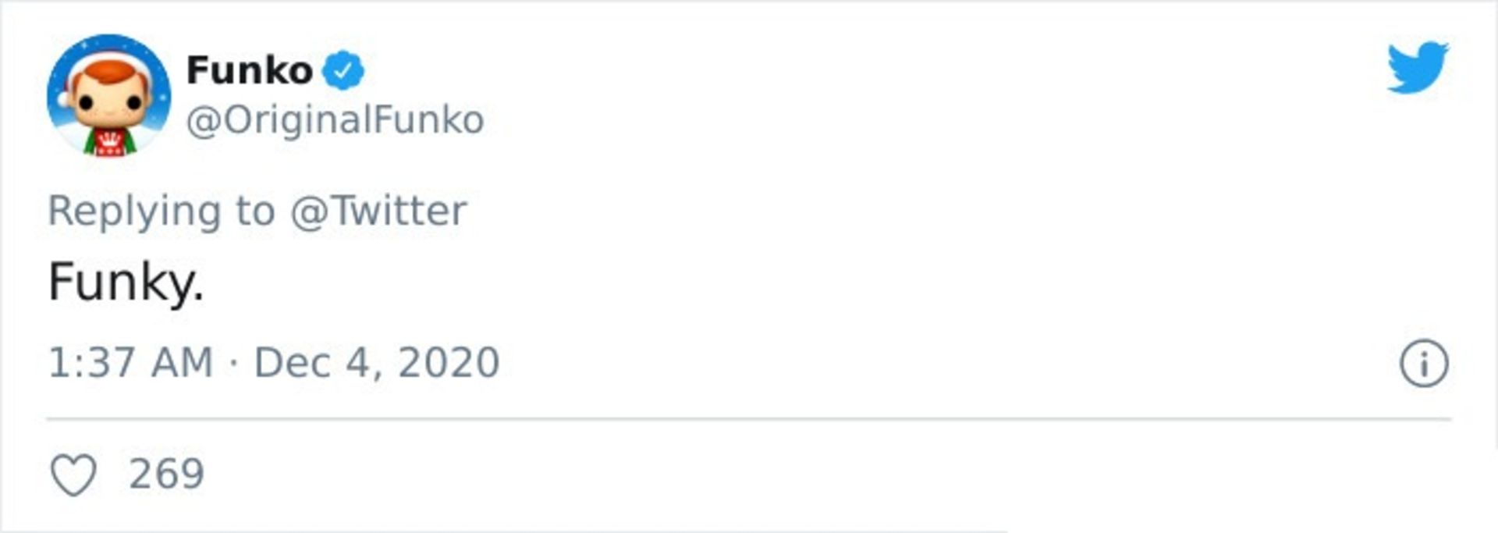Open the tweet info circle icon

[1423, 364]
